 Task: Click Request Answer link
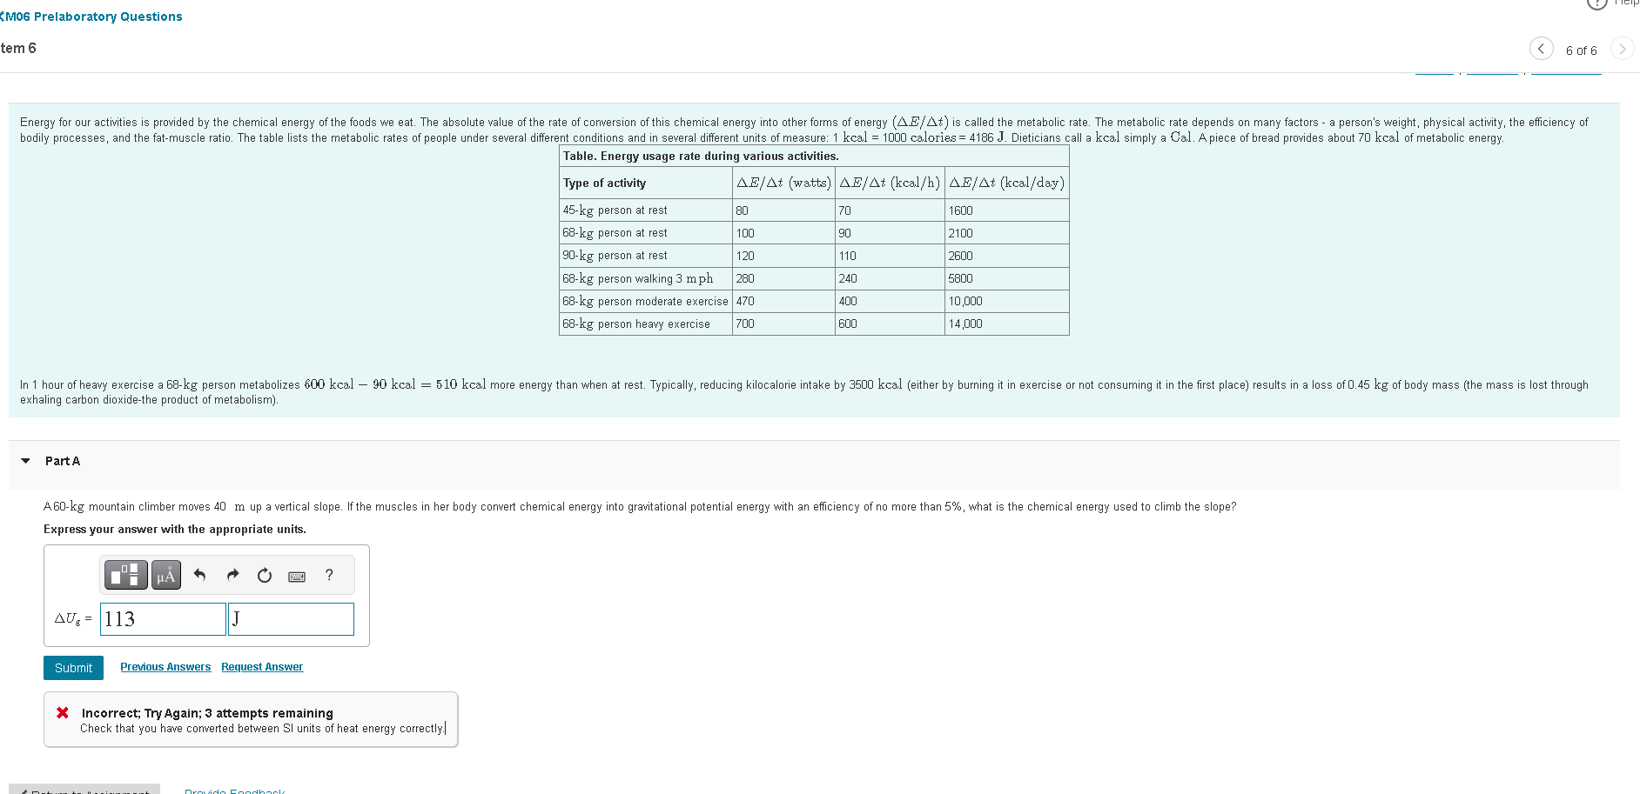(x=262, y=667)
